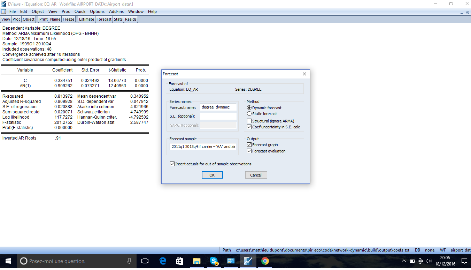Confirm the forecast with OK
Viewport: 471px width, 270px height.
click(212, 175)
